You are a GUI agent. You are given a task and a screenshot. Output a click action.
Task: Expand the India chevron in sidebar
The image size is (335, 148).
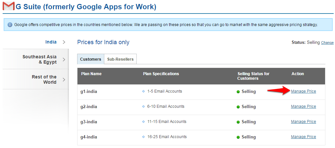[64, 42]
